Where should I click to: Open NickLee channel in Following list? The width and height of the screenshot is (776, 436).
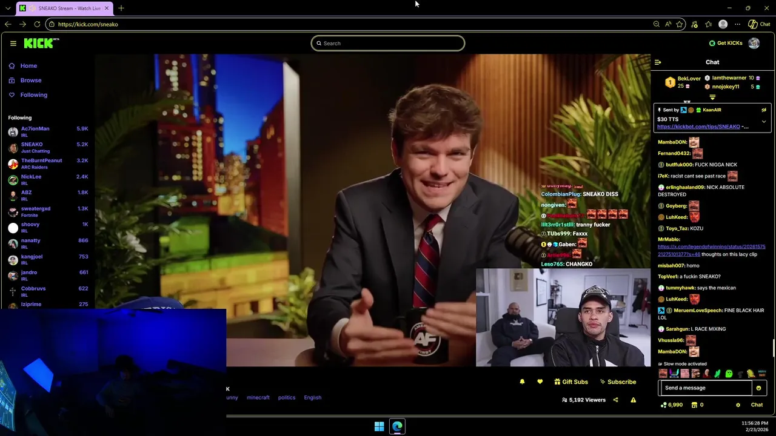pyautogui.click(x=48, y=180)
